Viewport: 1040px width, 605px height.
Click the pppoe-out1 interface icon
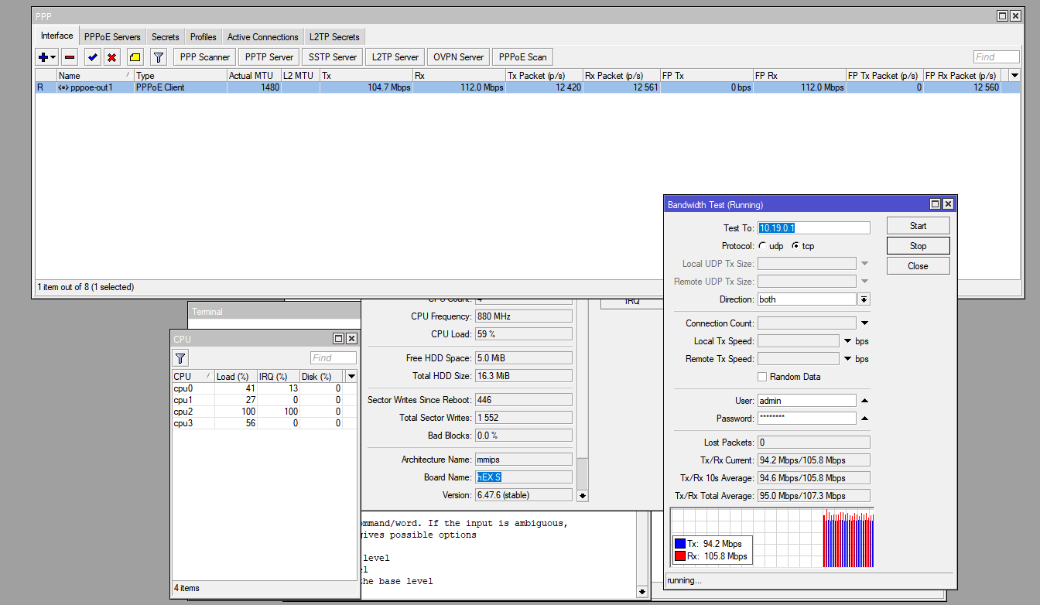[63, 87]
